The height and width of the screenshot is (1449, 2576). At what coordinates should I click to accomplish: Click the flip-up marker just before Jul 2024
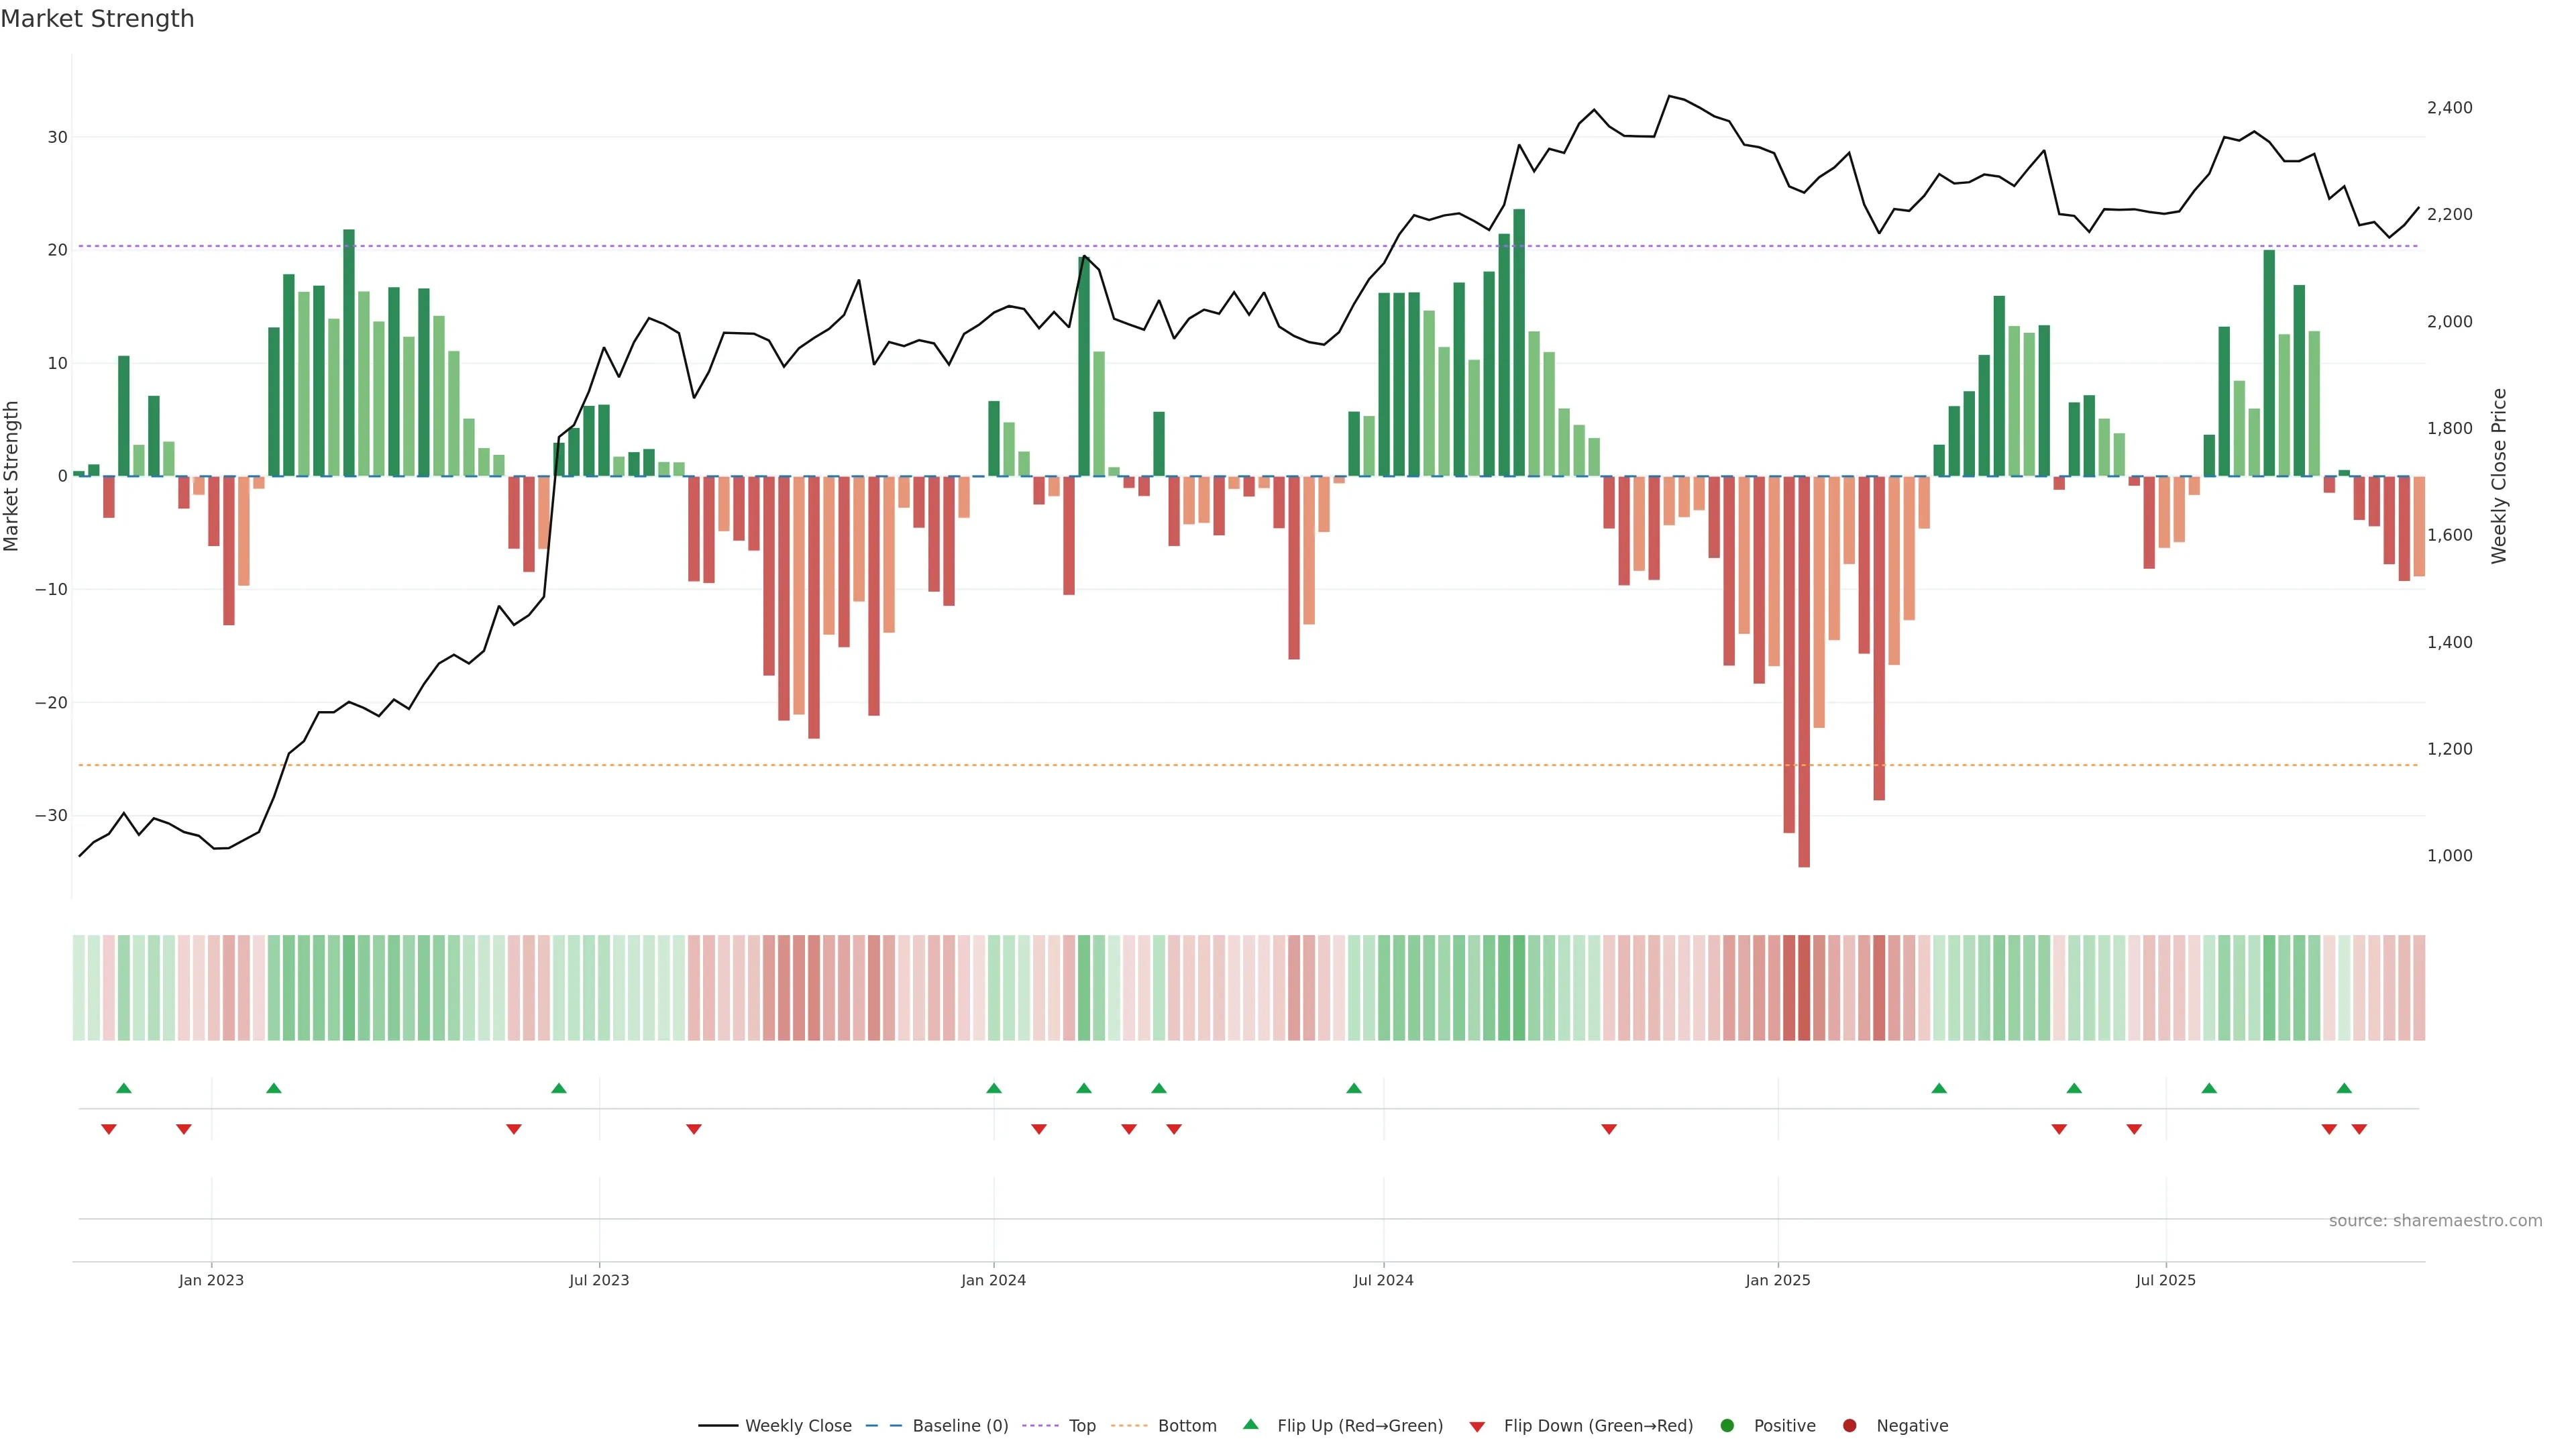coord(1354,1088)
